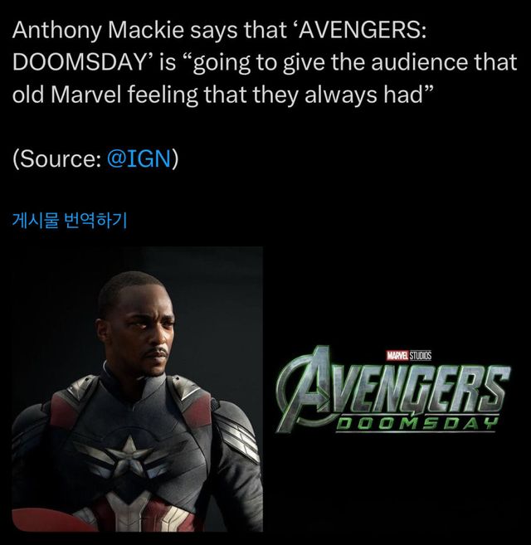
Task: Click the 게시물 번역하기 translate link
Action: [70, 221]
